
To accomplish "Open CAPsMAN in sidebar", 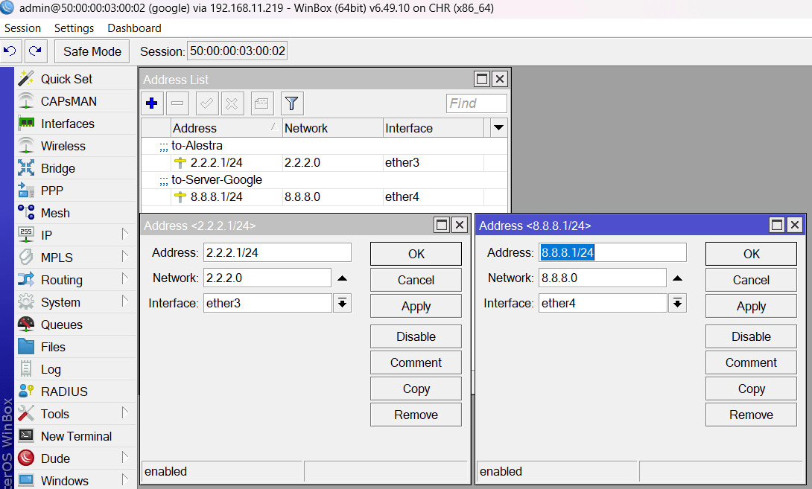I will coord(75,101).
